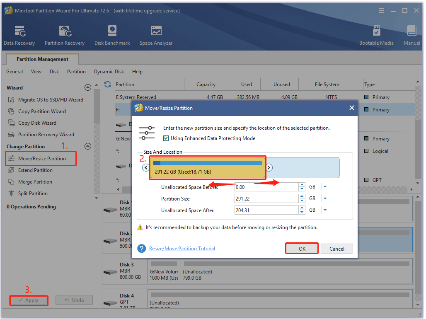Open the Dynamic Disk menu

point(109,72)
